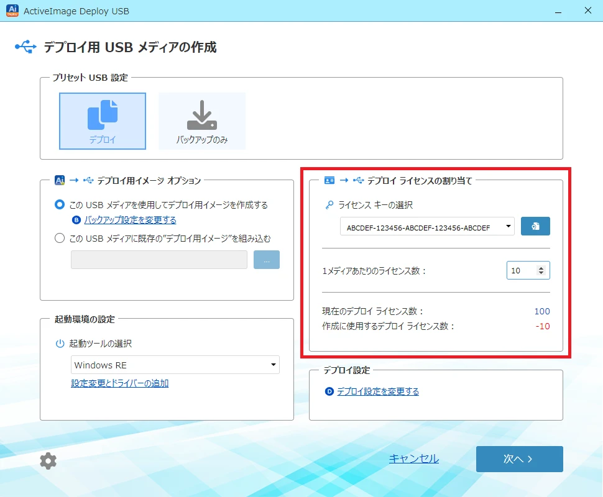Click the デプロイ設定 group title
Viewport: 603px width, 497px height.
(x=347, y=370)
